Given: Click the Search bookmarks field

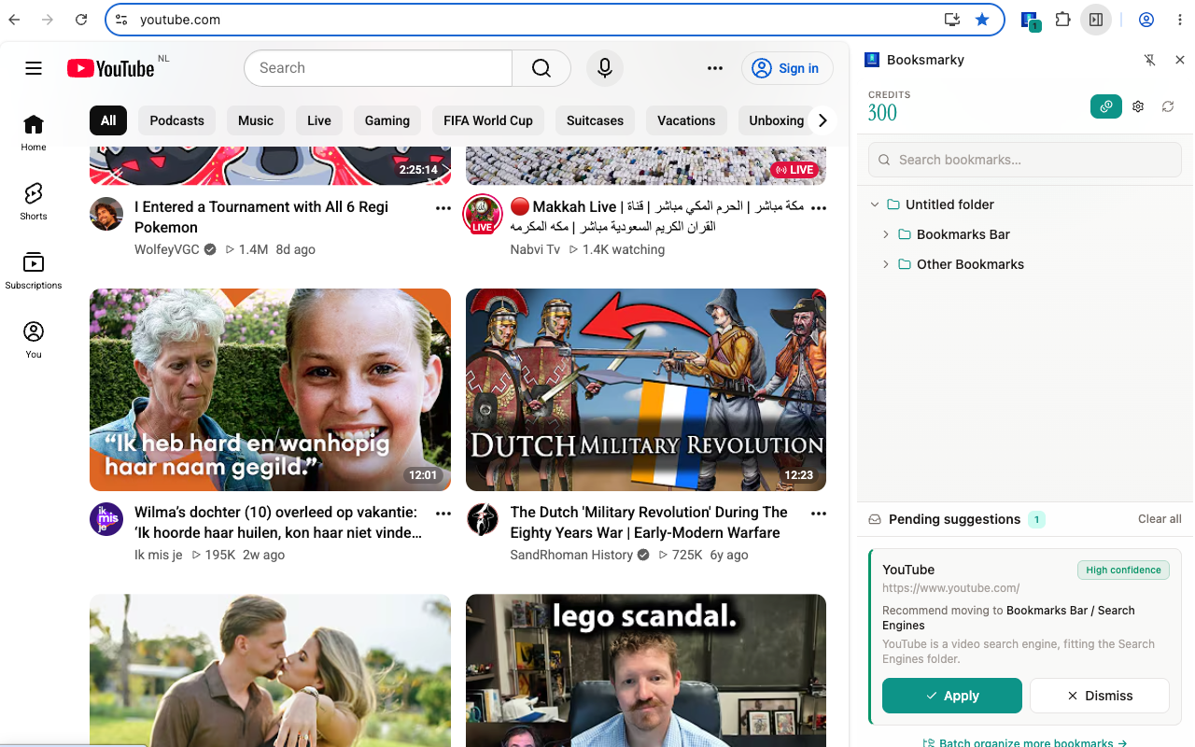Looking at the screenshot, I should (1025, 160).
